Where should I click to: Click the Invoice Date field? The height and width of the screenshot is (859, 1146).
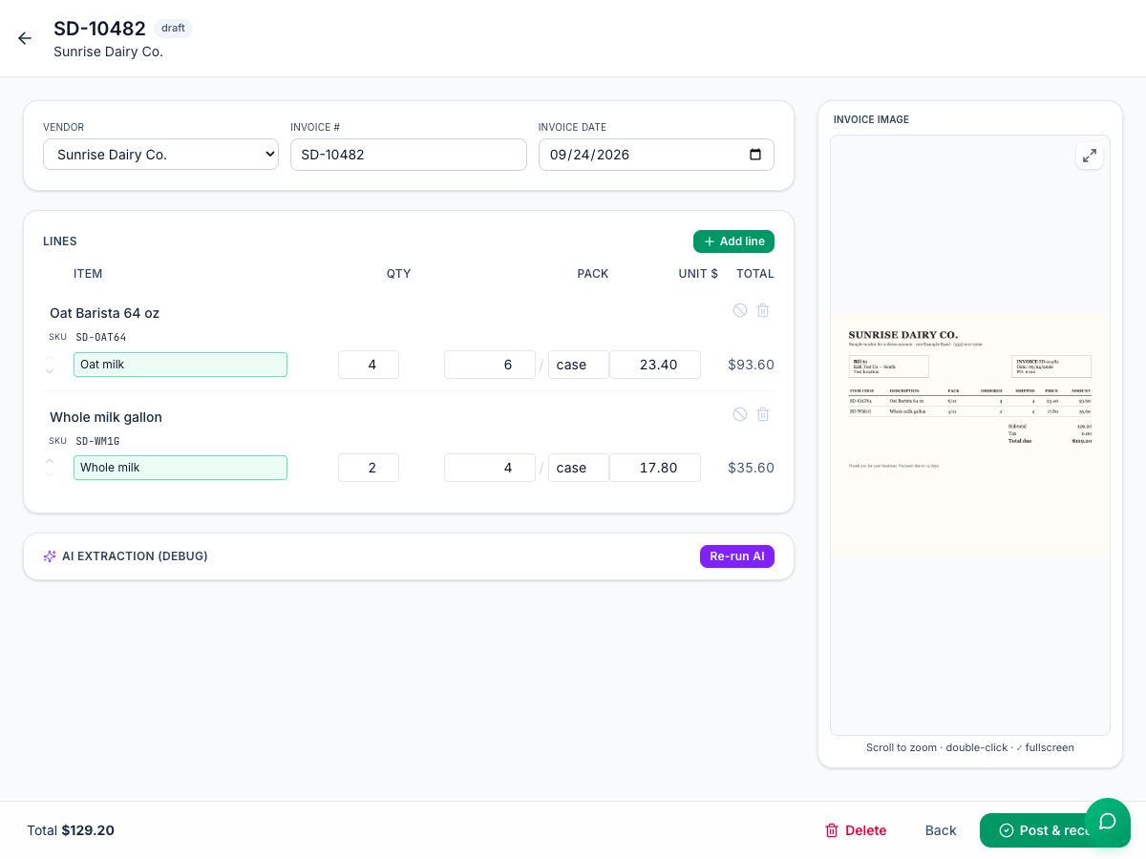(x=656, y=155)
